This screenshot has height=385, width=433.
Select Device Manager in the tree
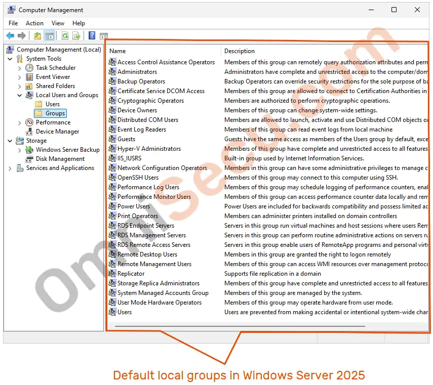click(57, 132)
